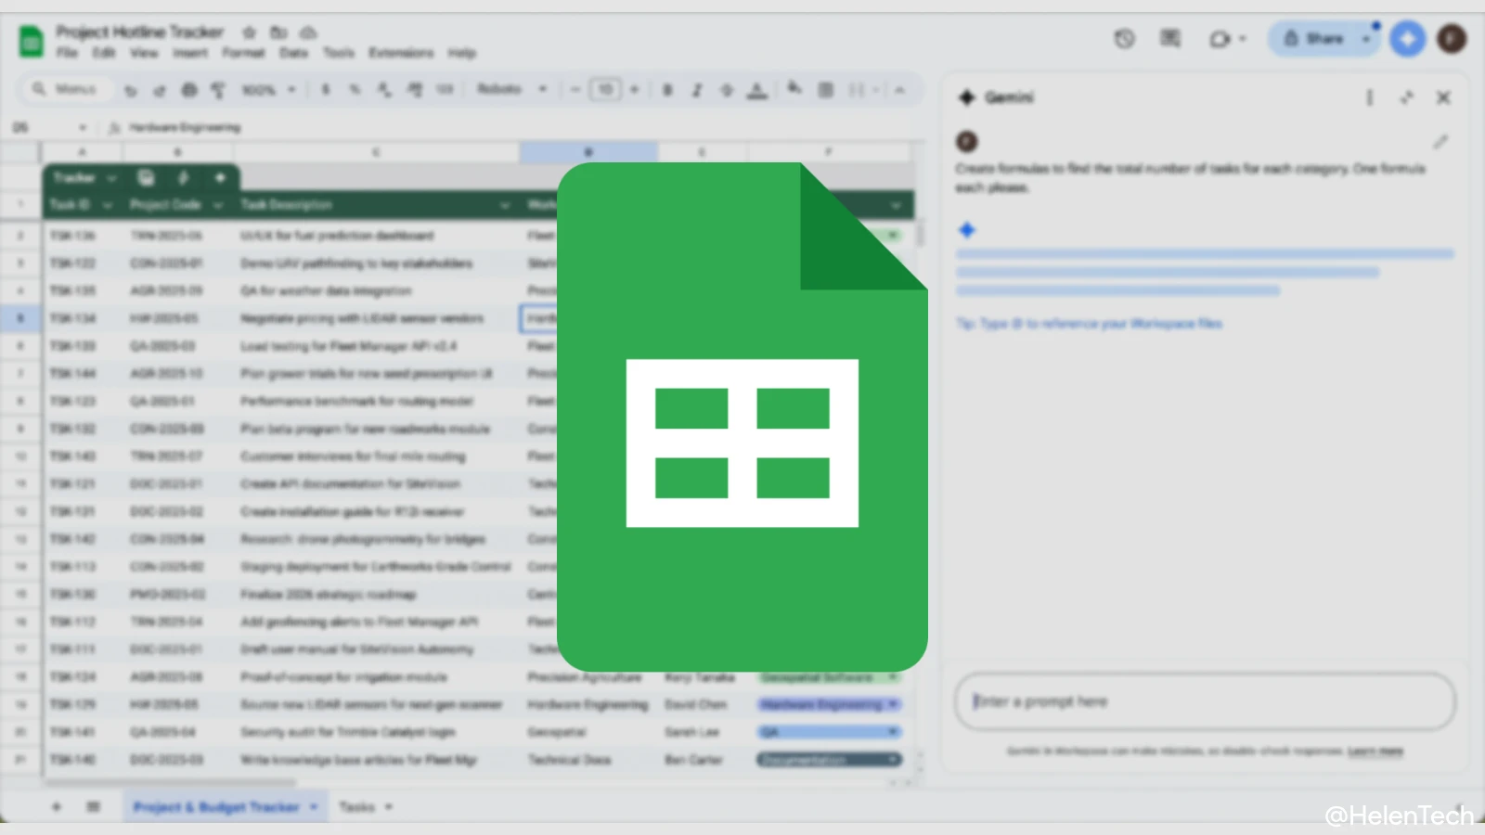Screen dimensions: 1485x835
Task: Click the Gemini prompt input field
Action: pyautogui.click(x=1204, y=701)
